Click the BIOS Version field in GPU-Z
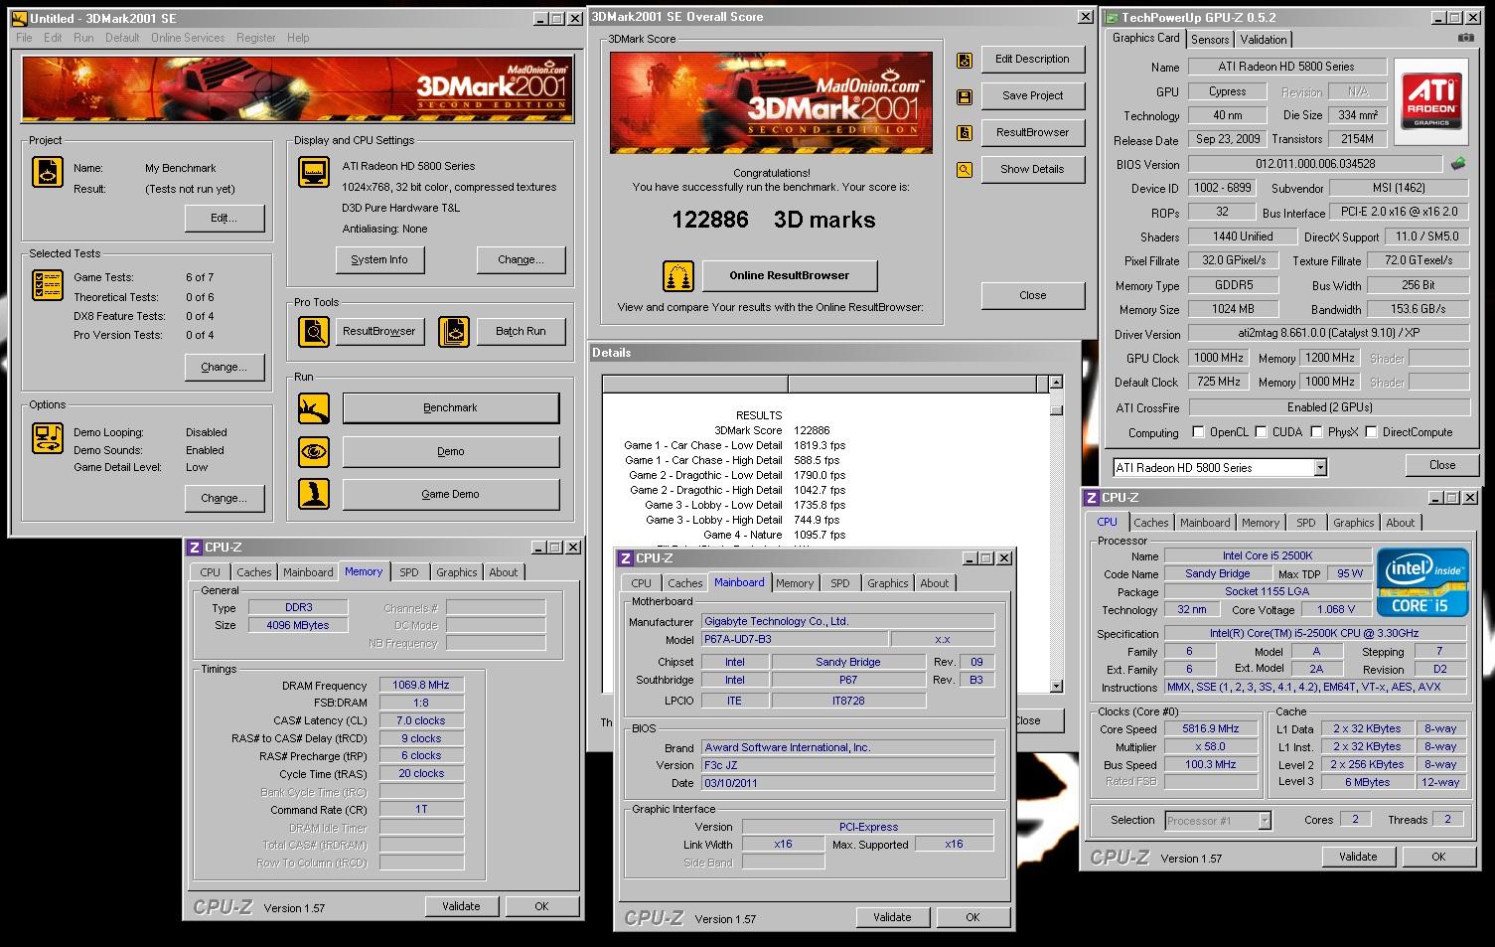 1315,164
